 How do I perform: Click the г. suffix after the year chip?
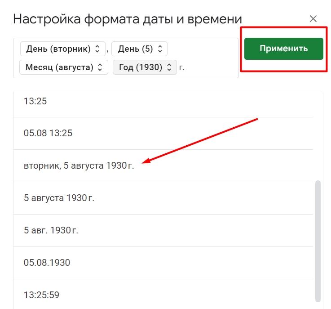click(x=182, y=68)
